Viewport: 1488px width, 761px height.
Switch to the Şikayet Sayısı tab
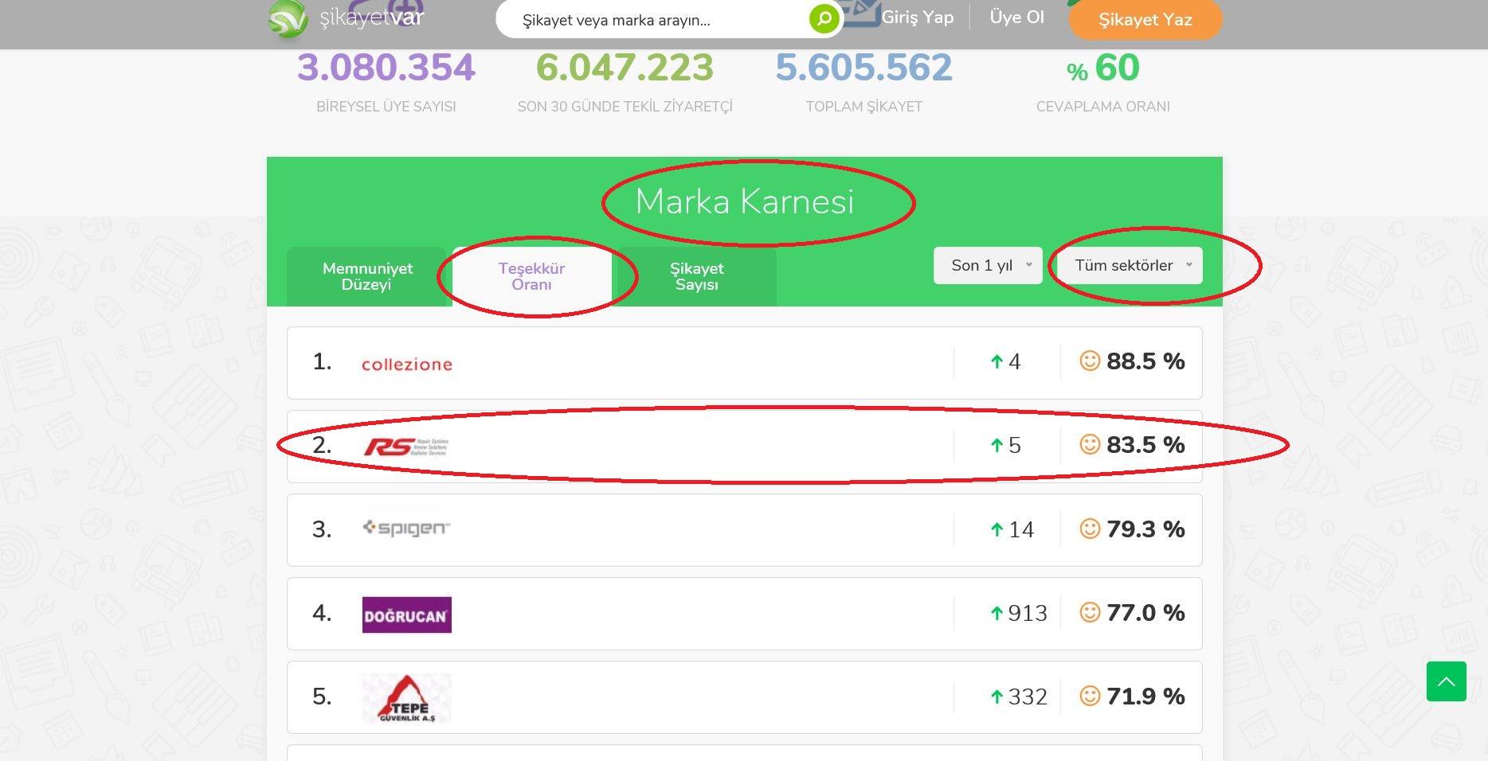(x=697, y=276)
